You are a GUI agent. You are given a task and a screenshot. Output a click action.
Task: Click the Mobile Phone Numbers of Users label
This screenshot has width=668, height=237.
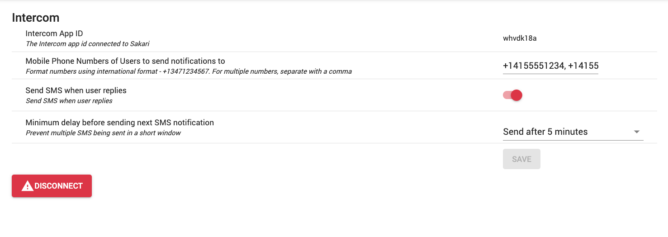coord(125,61)
